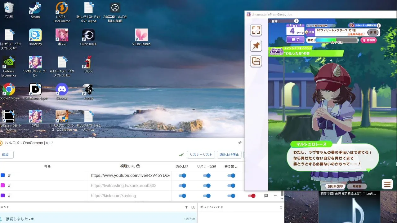Select the Google Chrome desktop shortcut

tap(9, 92)
